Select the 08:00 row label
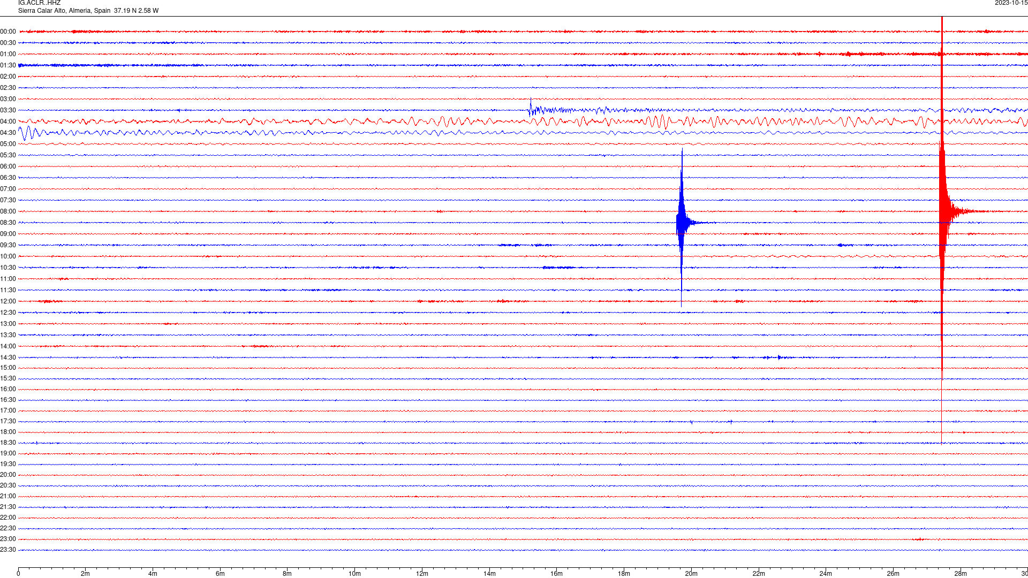 tap(8, 211)
